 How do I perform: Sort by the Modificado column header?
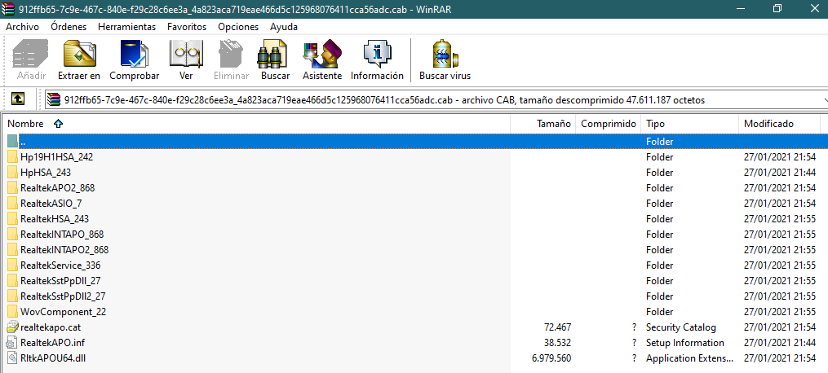pyautogui.click(x=779, y=124)
